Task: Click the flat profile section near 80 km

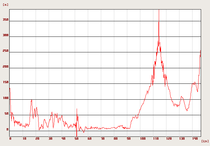Action: [x=116, y=128]
